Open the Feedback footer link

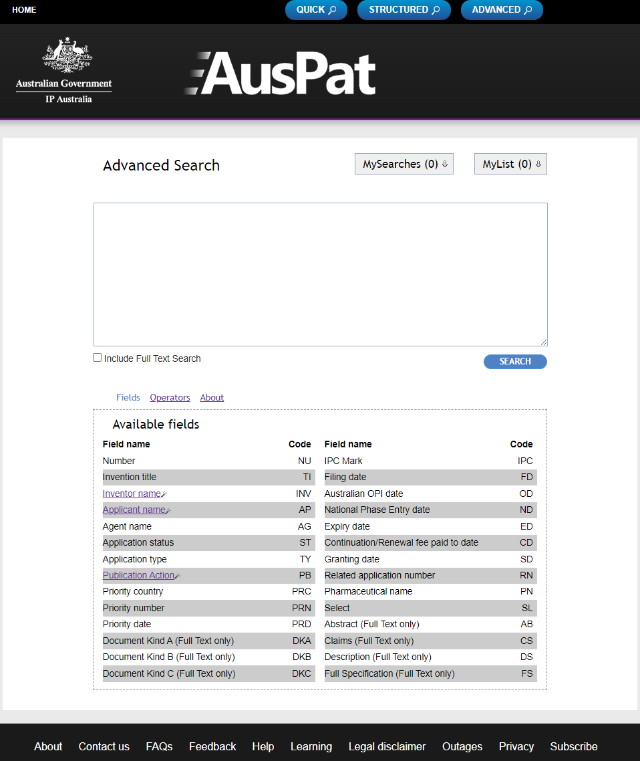pyautogui.click(x=212, y=746)
